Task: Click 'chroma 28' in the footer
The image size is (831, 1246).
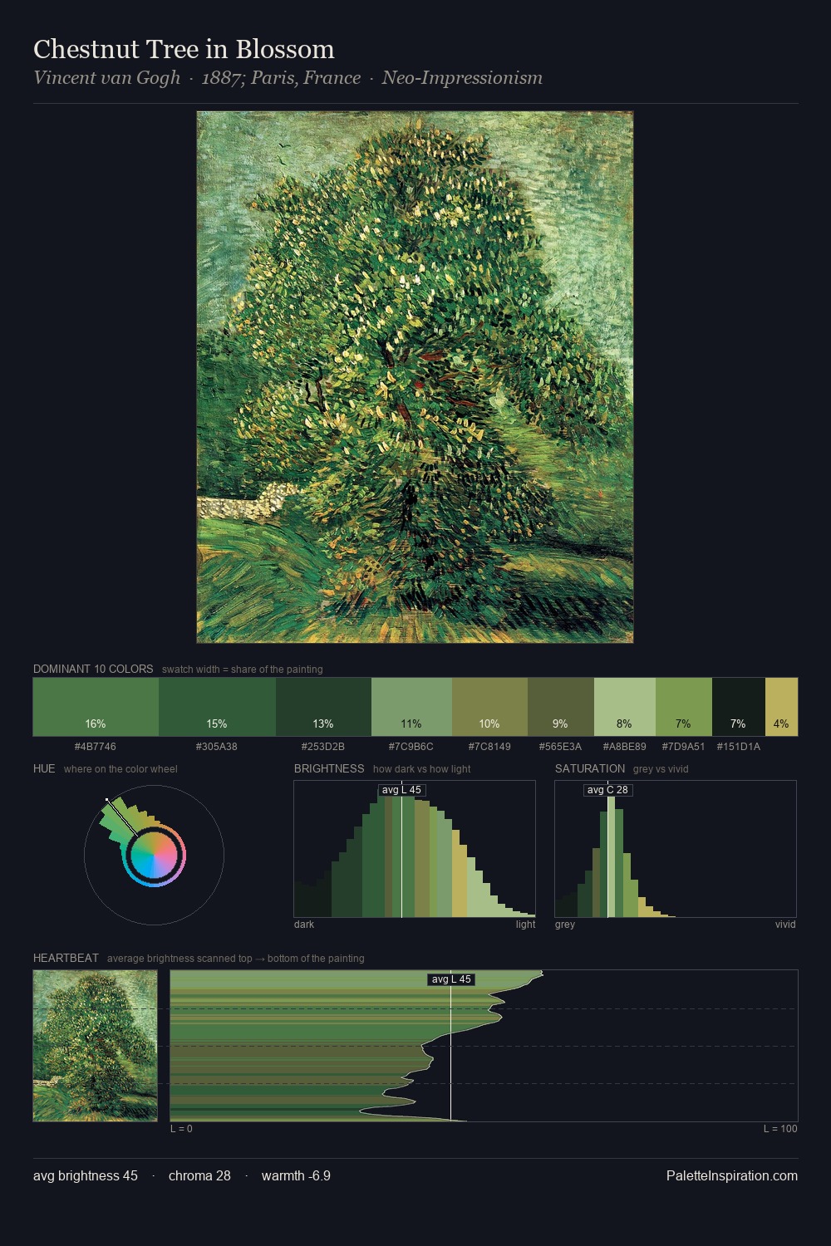Action: coord(199,1175)
